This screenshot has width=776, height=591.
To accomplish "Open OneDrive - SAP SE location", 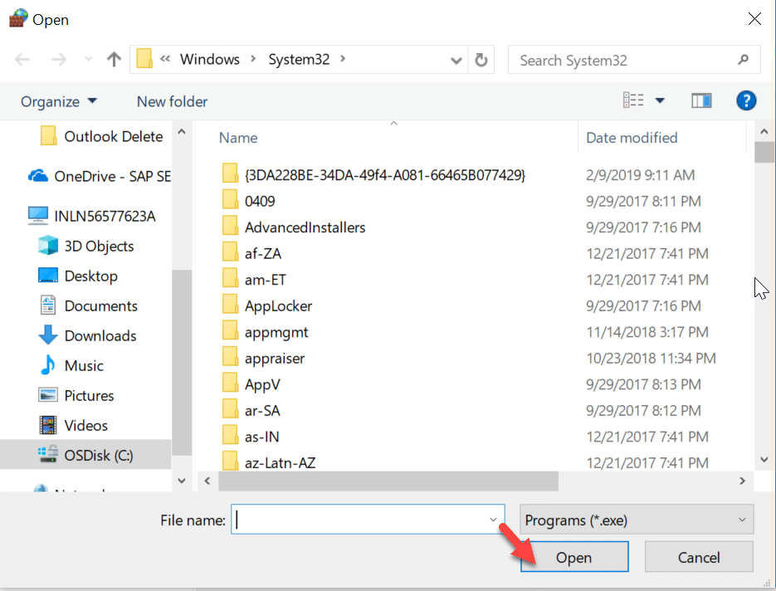I will 100,176.
